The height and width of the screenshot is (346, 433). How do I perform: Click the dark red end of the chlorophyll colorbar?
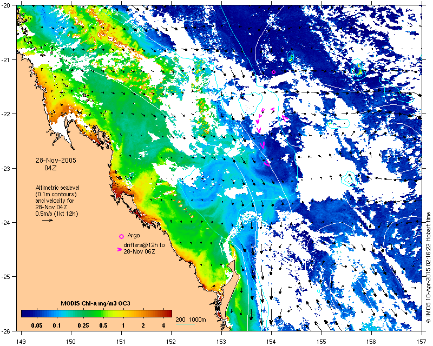(x=168, y=314)
